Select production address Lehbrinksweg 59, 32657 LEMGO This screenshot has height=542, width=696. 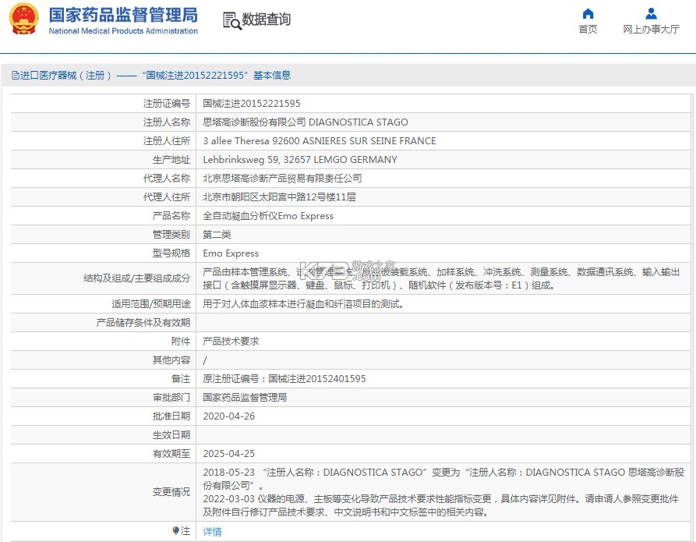(300, 160)
